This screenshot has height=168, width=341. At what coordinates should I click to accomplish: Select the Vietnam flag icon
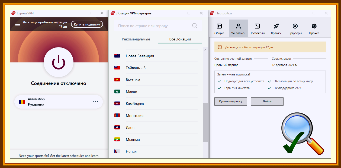117,80
